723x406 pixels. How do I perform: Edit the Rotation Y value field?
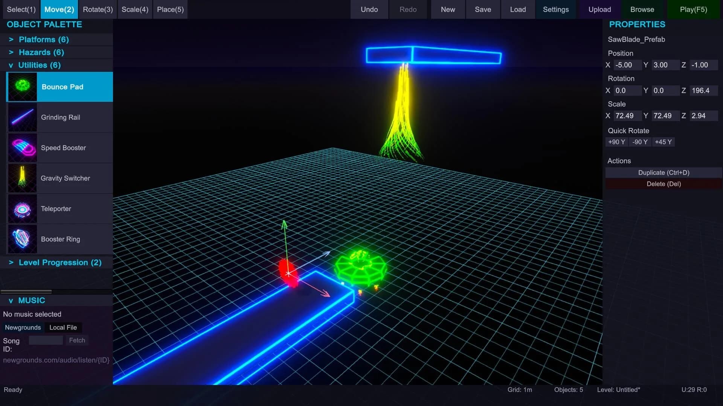coord(665,91)
